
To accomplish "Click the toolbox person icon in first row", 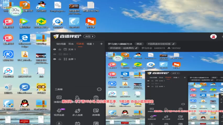I will point(77,97).
